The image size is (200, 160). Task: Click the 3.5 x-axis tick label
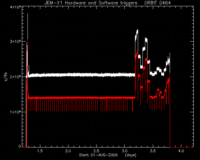click(x=153, y=151)
